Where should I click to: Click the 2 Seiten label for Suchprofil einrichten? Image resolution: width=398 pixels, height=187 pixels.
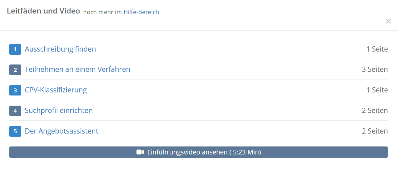[x=375, y=111]
